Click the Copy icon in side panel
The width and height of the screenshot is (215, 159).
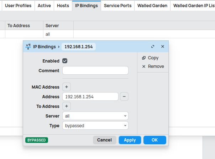pyautogui.click(x=144, y=58)
